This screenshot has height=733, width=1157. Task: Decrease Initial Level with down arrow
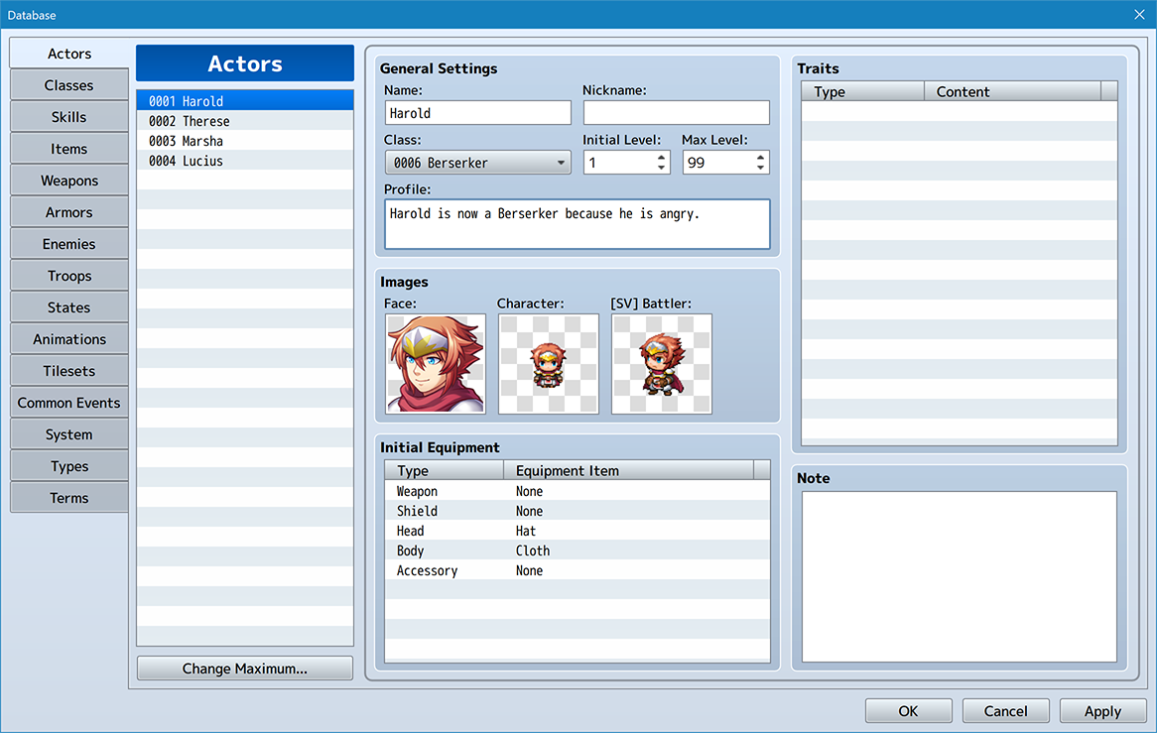[x=661, y=169]
